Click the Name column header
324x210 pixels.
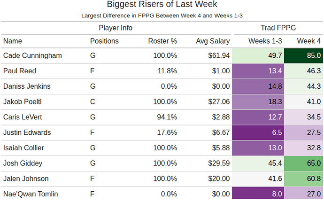13,41
